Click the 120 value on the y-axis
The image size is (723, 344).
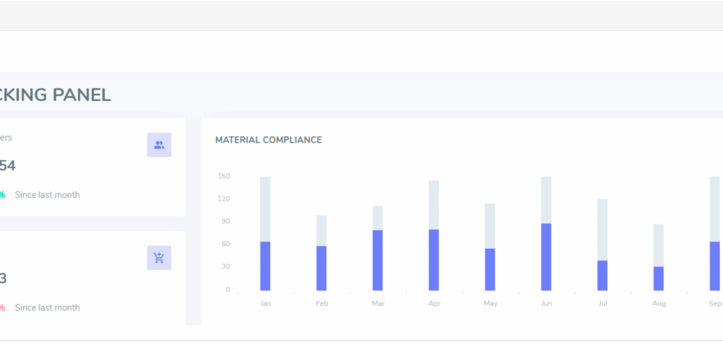[x=224, y=198]
